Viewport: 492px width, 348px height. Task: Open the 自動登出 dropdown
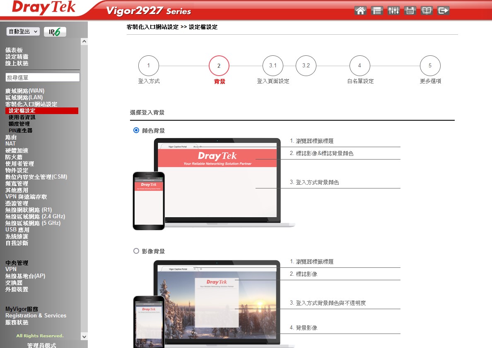[x=23, y=32]
